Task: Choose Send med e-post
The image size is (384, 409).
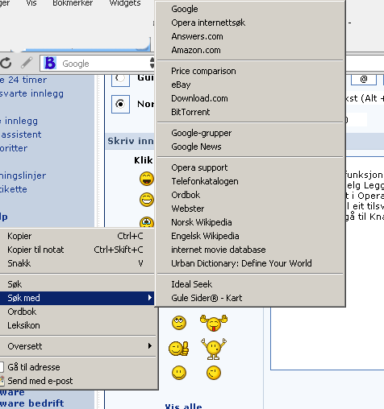Action: click(x=77, y=381)
